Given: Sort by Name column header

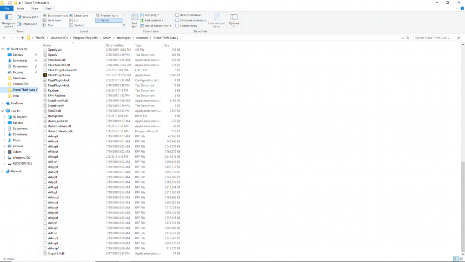Looking at the screenshot, I should pos(73,46).
